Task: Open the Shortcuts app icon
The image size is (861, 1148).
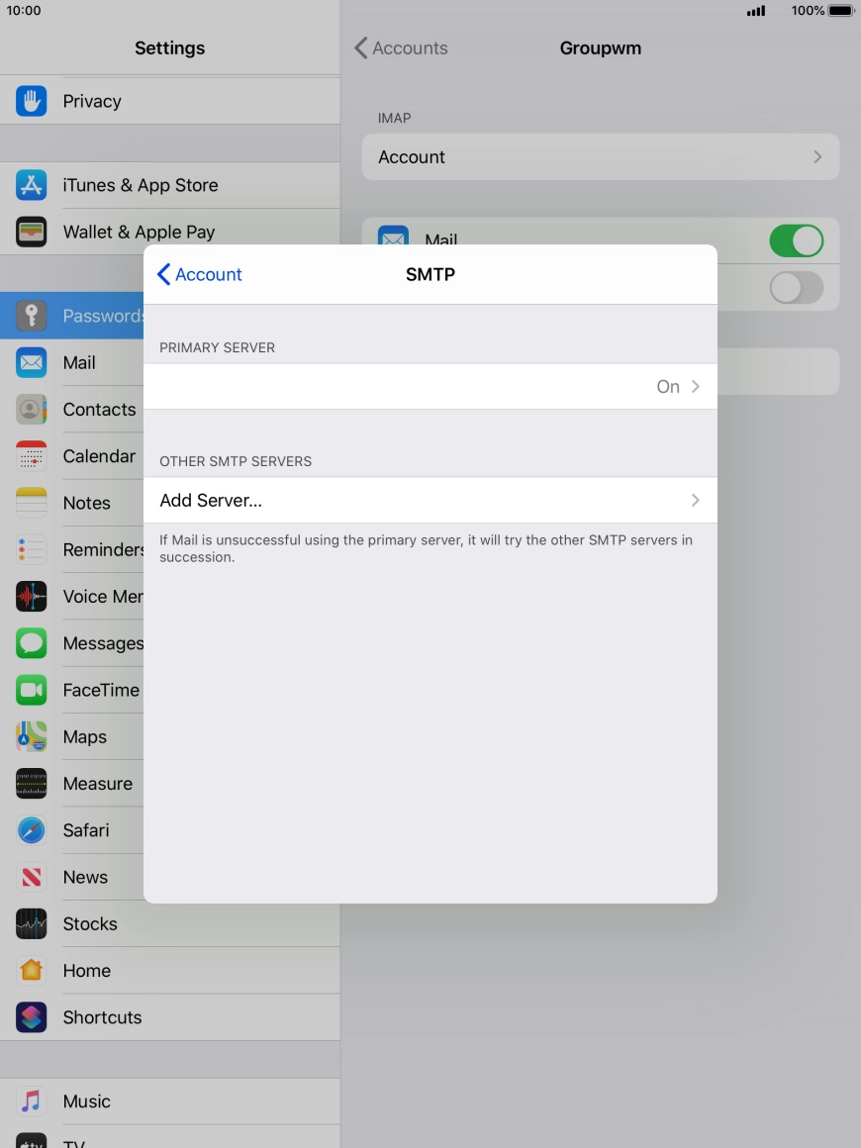Action: point(32,1017)
